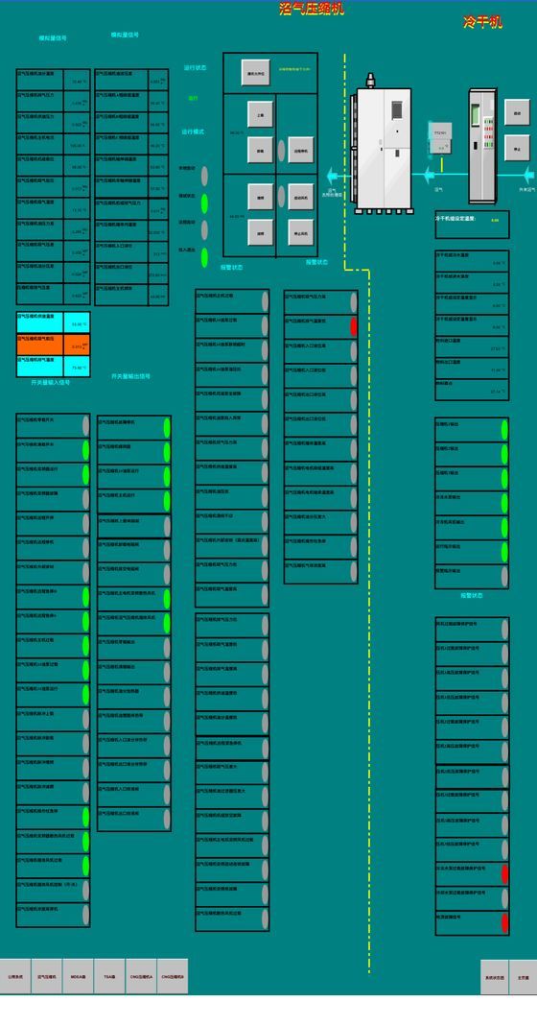Click the top grey run-mode indicator lamp
537x1025 pixels.
204,176
